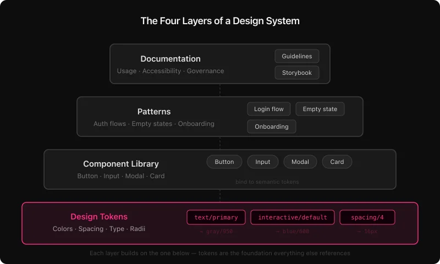Click the Component Library heading

[121, 163]
